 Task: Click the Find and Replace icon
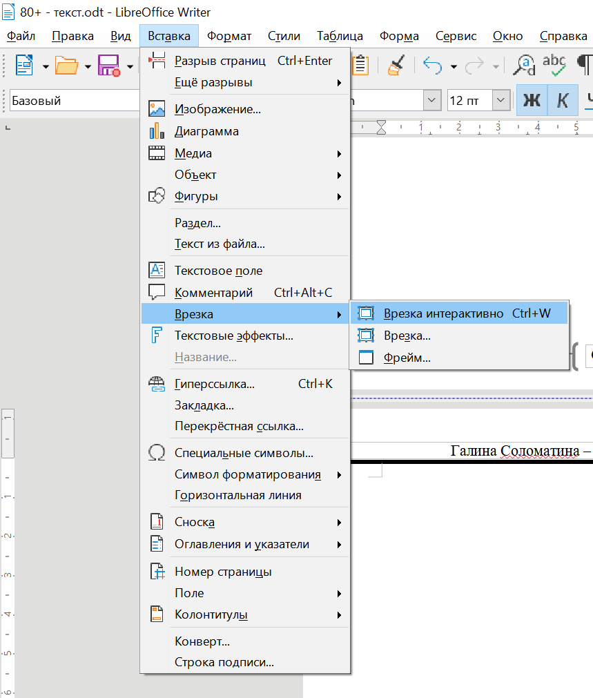click(524, 66)
